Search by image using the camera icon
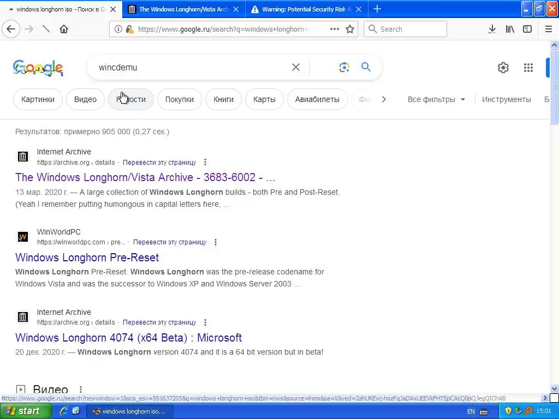 coord(344,67)
